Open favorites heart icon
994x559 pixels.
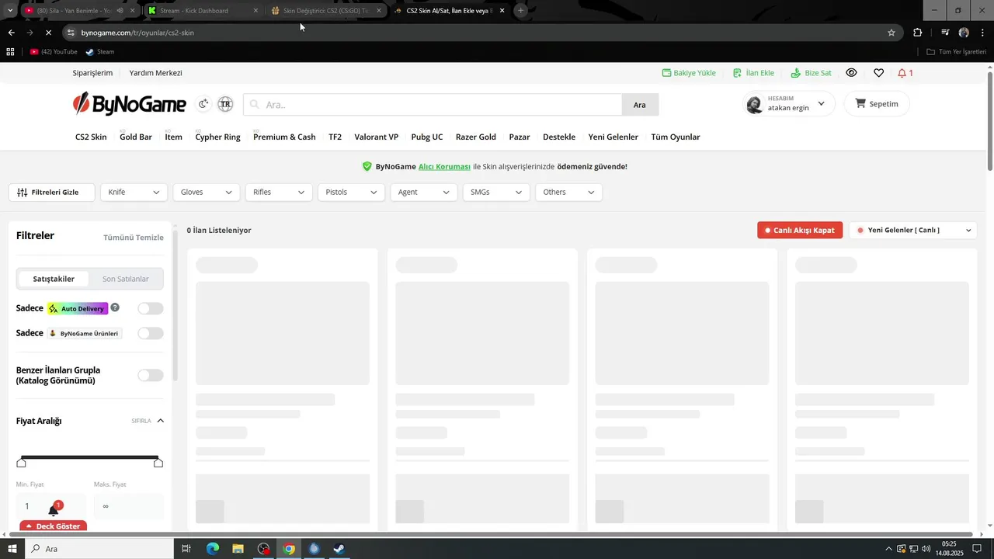point(878,72)
